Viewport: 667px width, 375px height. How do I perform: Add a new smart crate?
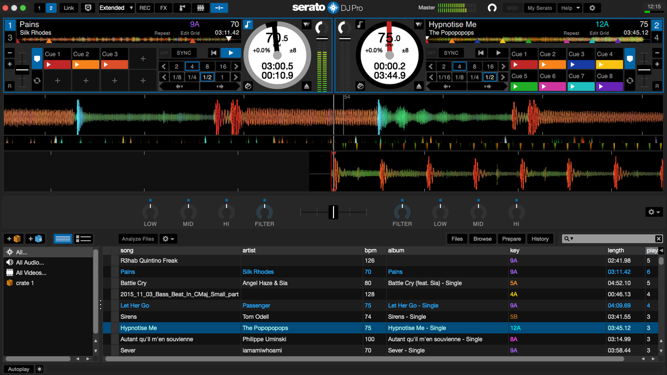point(35,239)
